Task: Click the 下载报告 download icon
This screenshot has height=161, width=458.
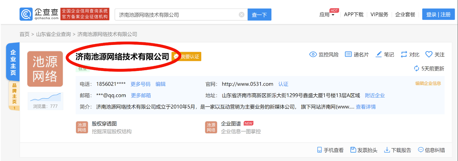Action: point(387,150)
